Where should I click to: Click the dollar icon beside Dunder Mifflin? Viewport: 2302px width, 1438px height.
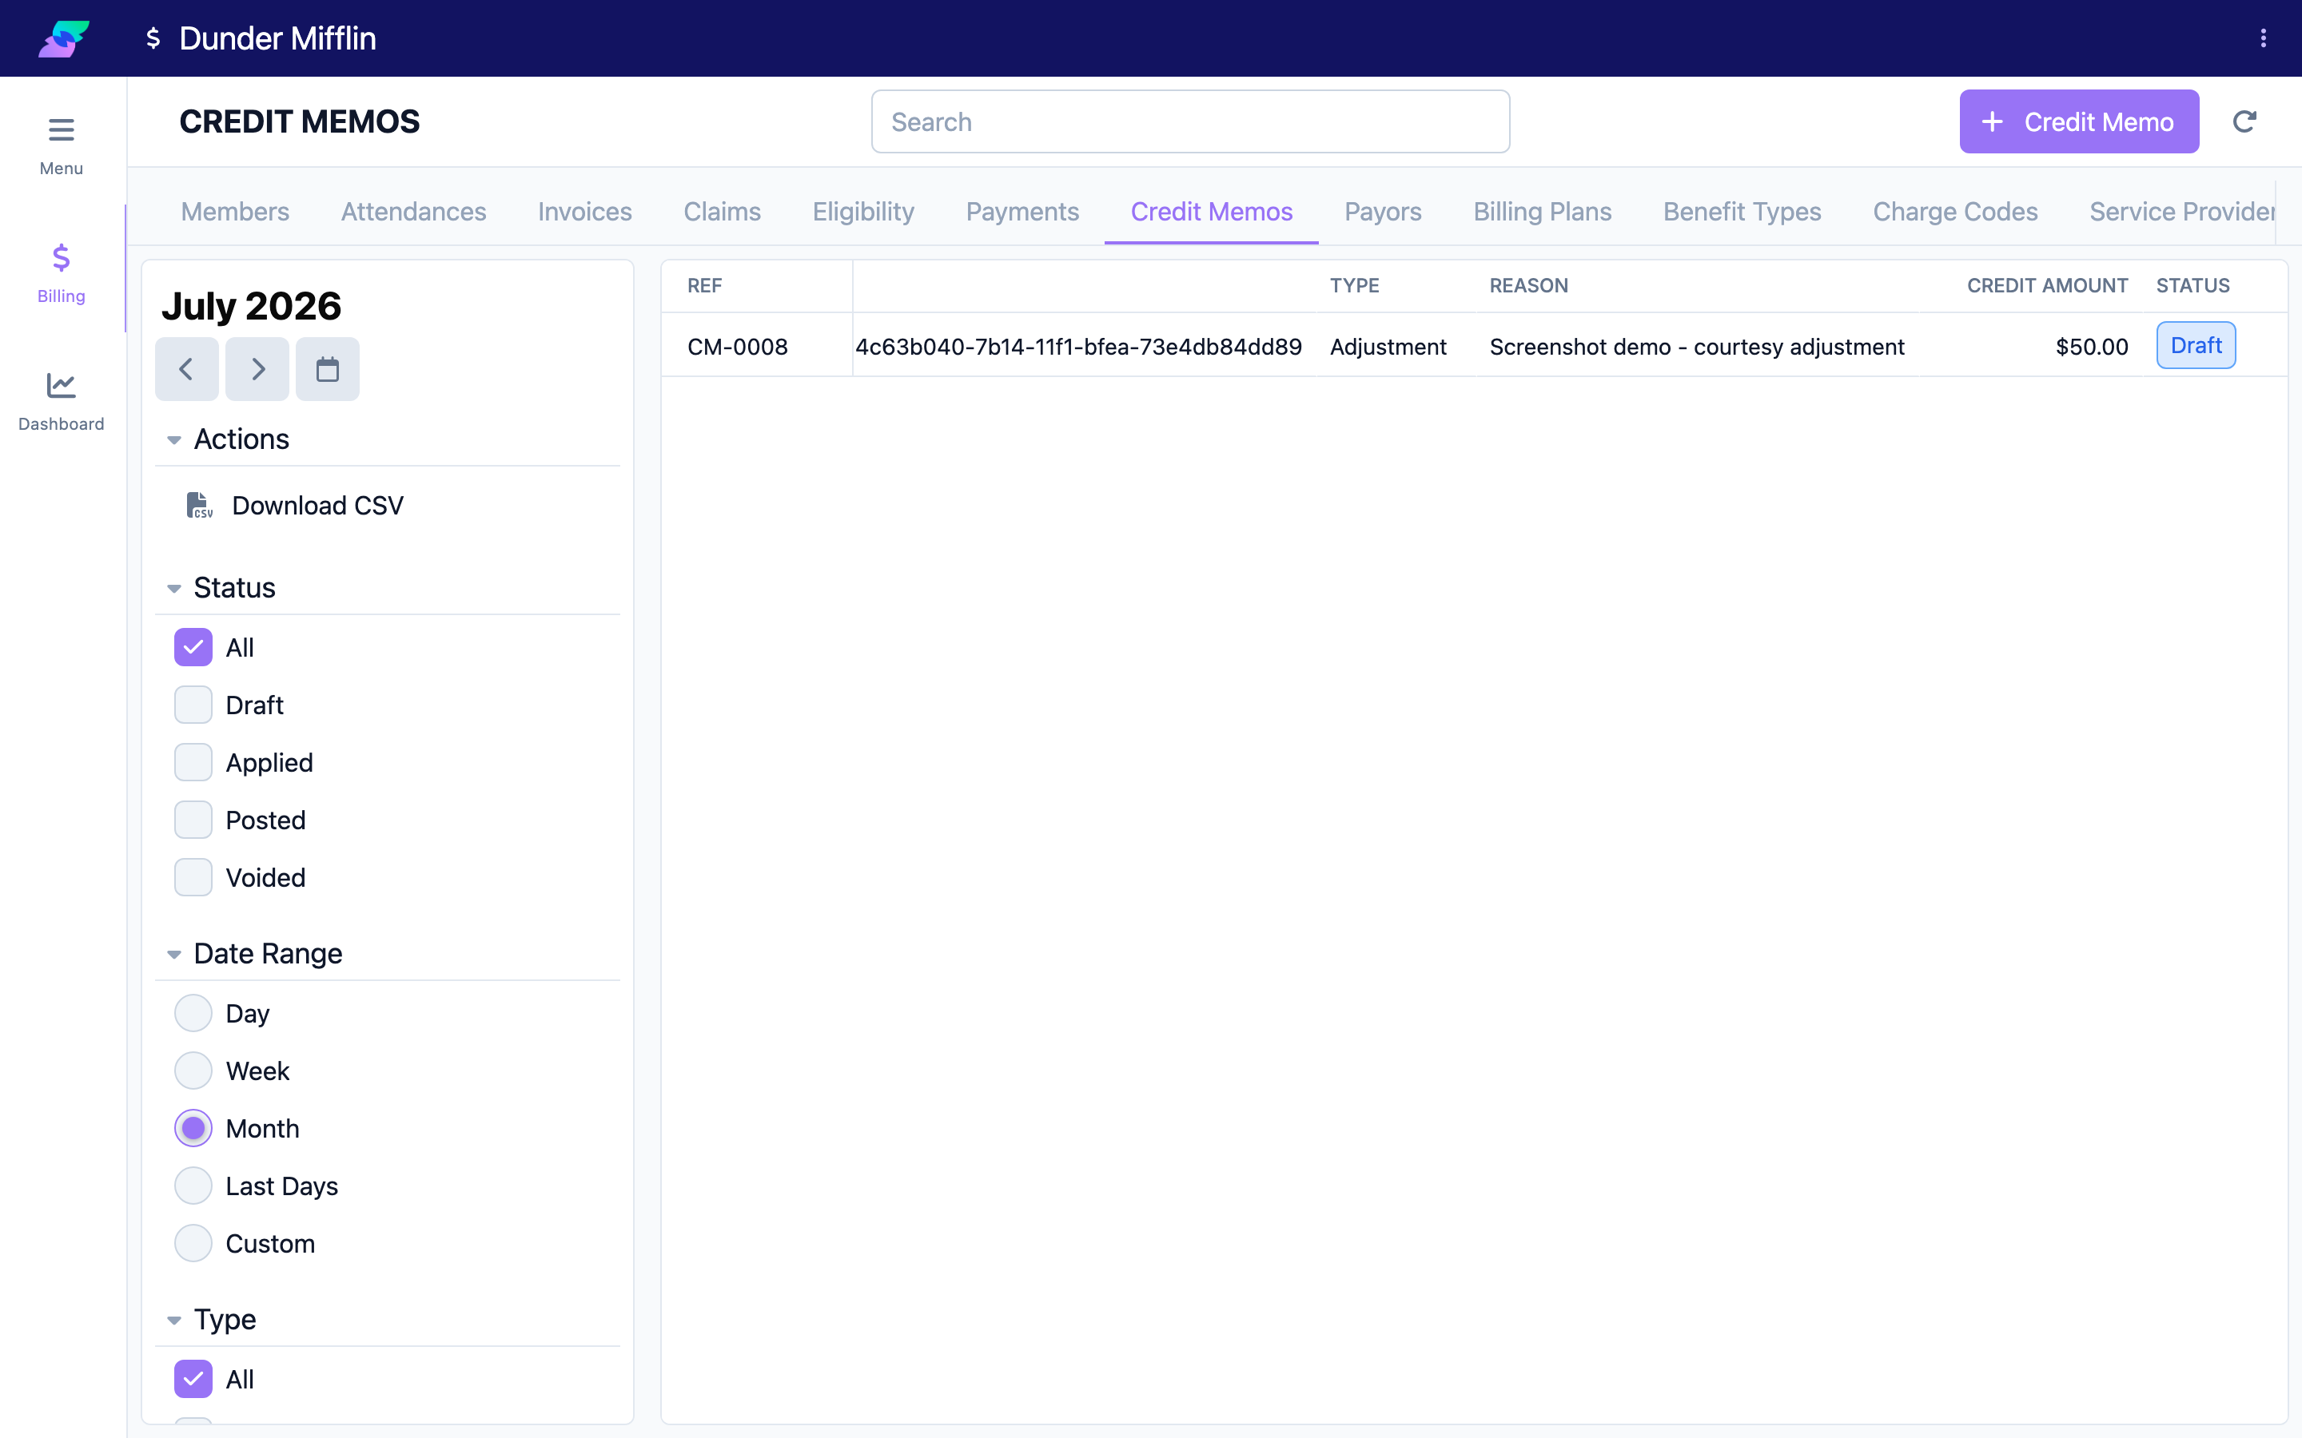point(153,38)
